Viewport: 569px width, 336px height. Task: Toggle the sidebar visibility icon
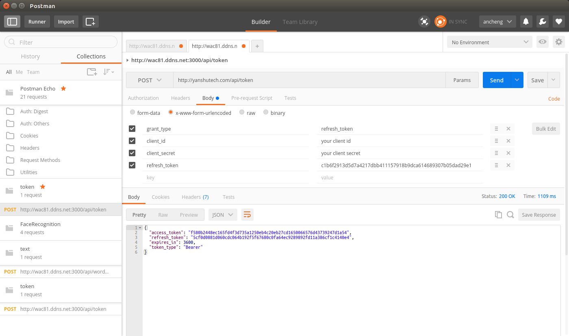(x=12, y=22)
